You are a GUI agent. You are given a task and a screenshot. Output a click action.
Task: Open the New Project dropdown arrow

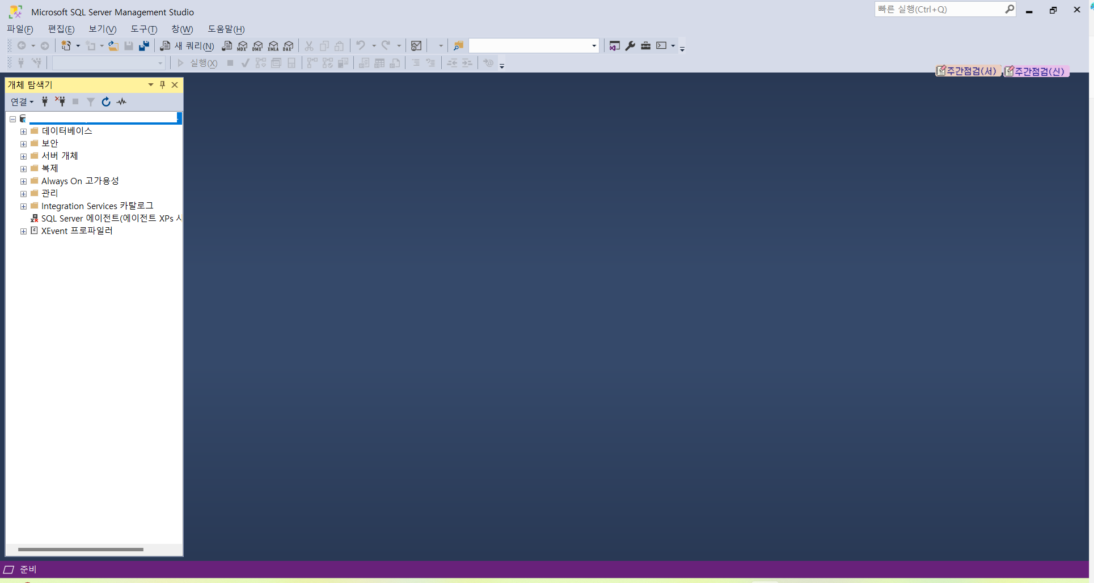78,46
